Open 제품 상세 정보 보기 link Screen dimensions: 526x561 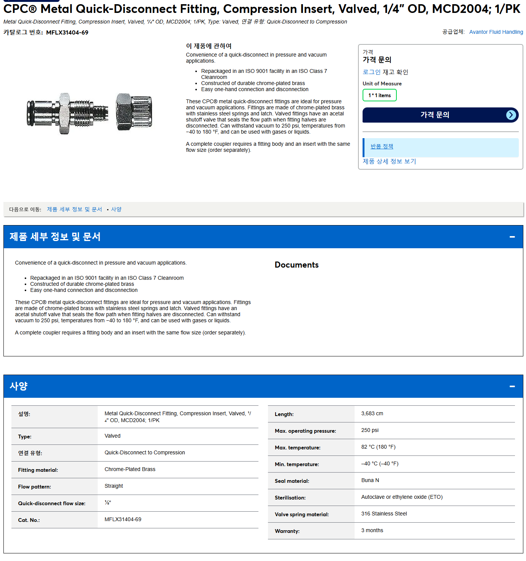[x=389, y=161]
